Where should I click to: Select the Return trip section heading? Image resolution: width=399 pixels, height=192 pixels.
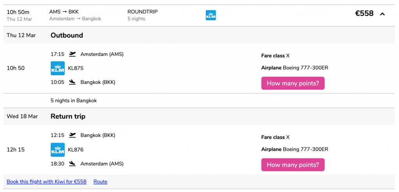click(x=68, y=116)
